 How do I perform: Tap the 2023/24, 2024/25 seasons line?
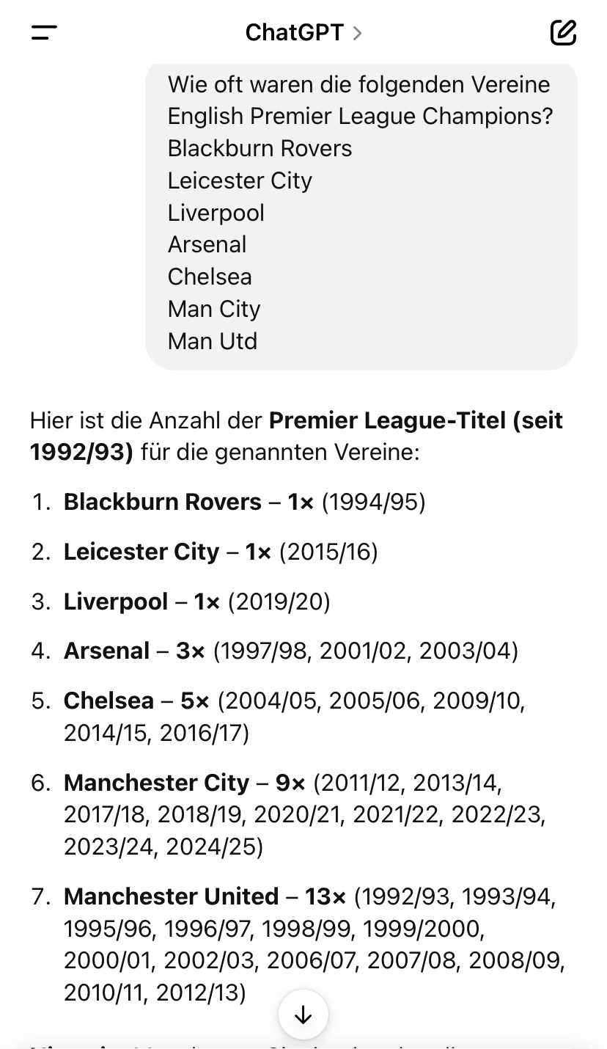[x=163, y=847]
